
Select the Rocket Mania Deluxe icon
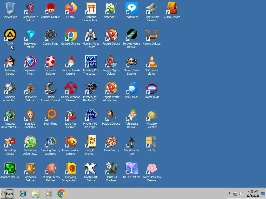tap(131, 35)
